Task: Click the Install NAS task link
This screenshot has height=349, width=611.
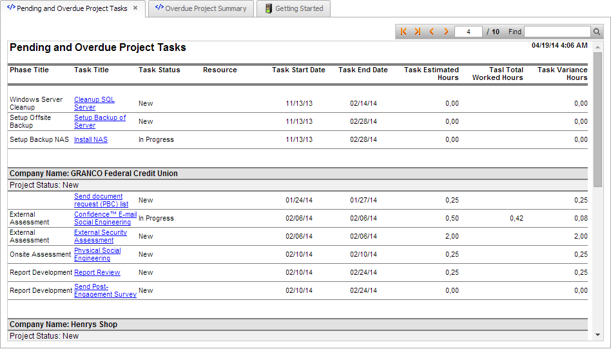Action: 91,139
